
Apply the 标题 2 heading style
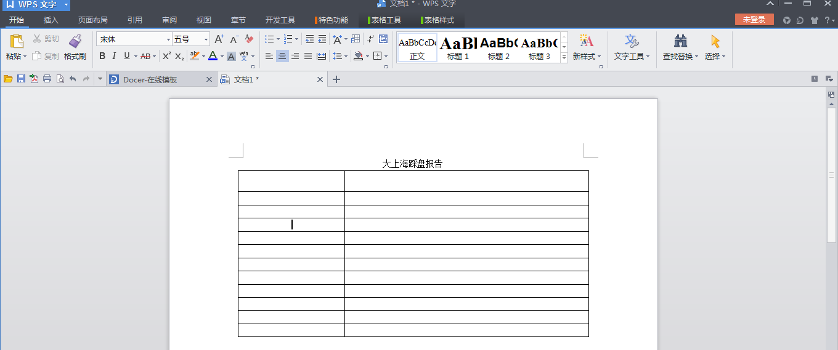coord(498,47)
